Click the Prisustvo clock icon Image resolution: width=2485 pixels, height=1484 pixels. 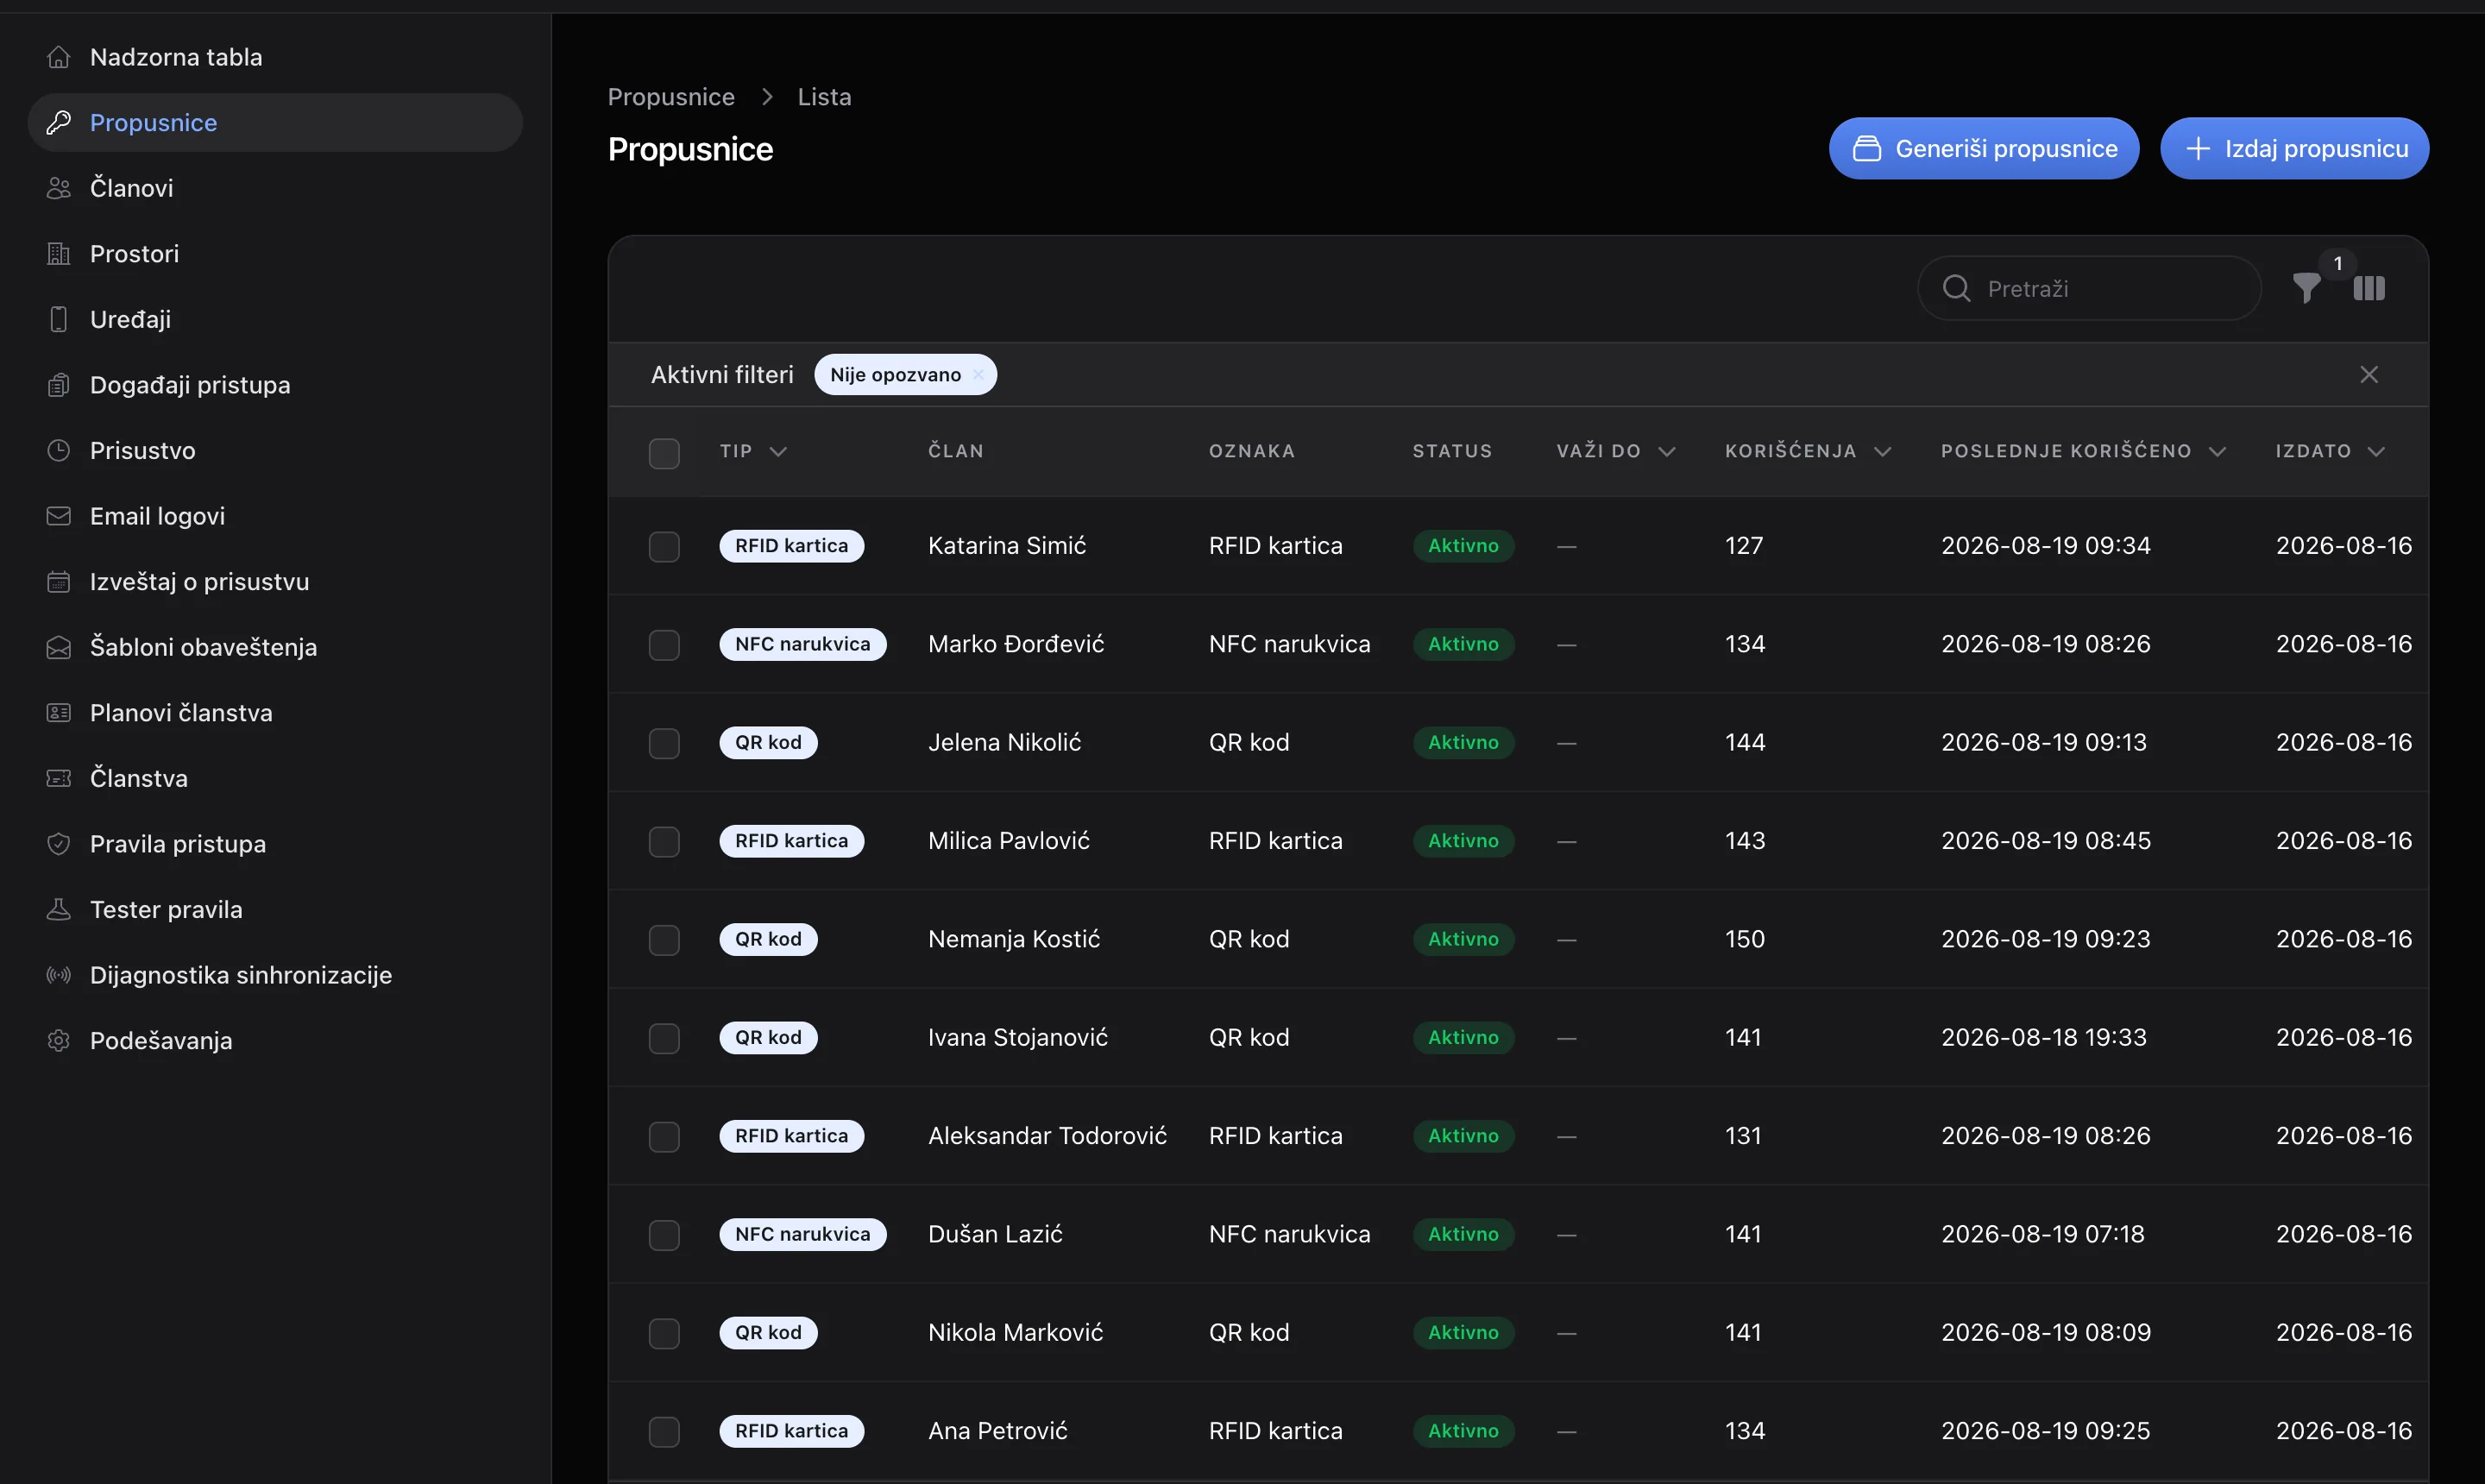coord(59,450)
